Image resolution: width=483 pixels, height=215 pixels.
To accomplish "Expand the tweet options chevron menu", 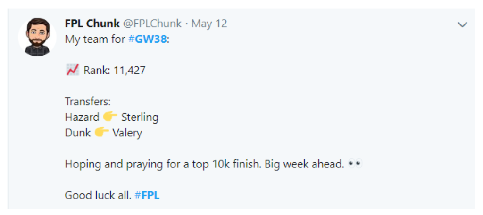I will [x=462, y=24].
